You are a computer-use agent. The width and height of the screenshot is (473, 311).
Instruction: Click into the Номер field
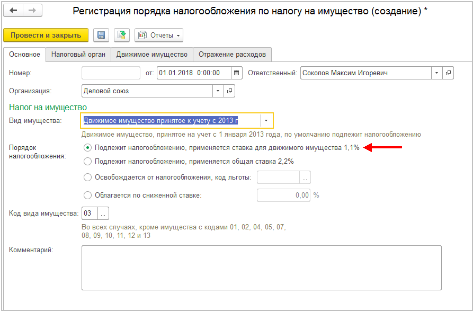pos(111,73)
